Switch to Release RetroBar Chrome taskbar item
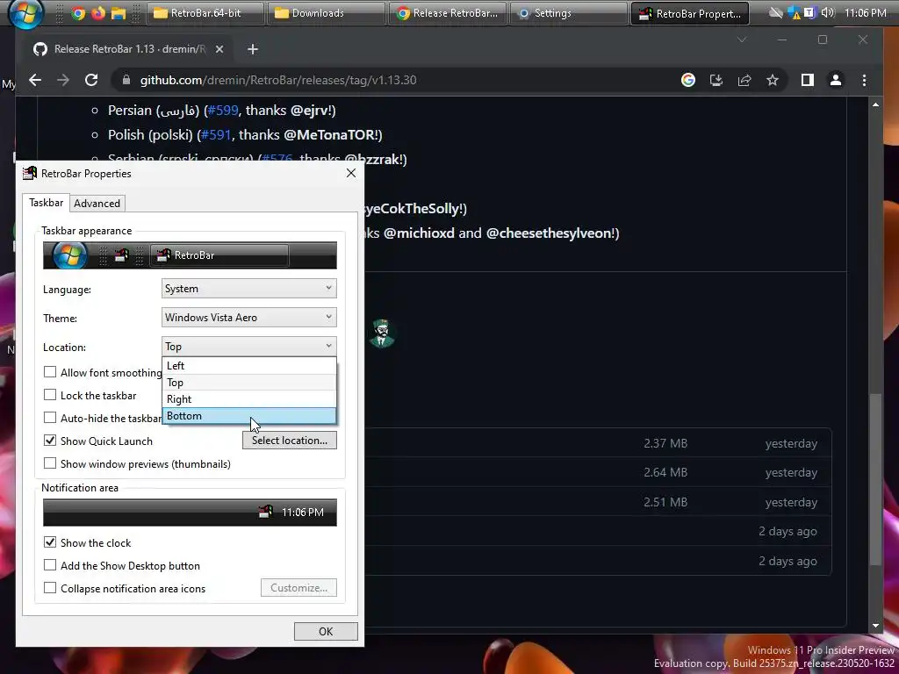 point(448,13)
